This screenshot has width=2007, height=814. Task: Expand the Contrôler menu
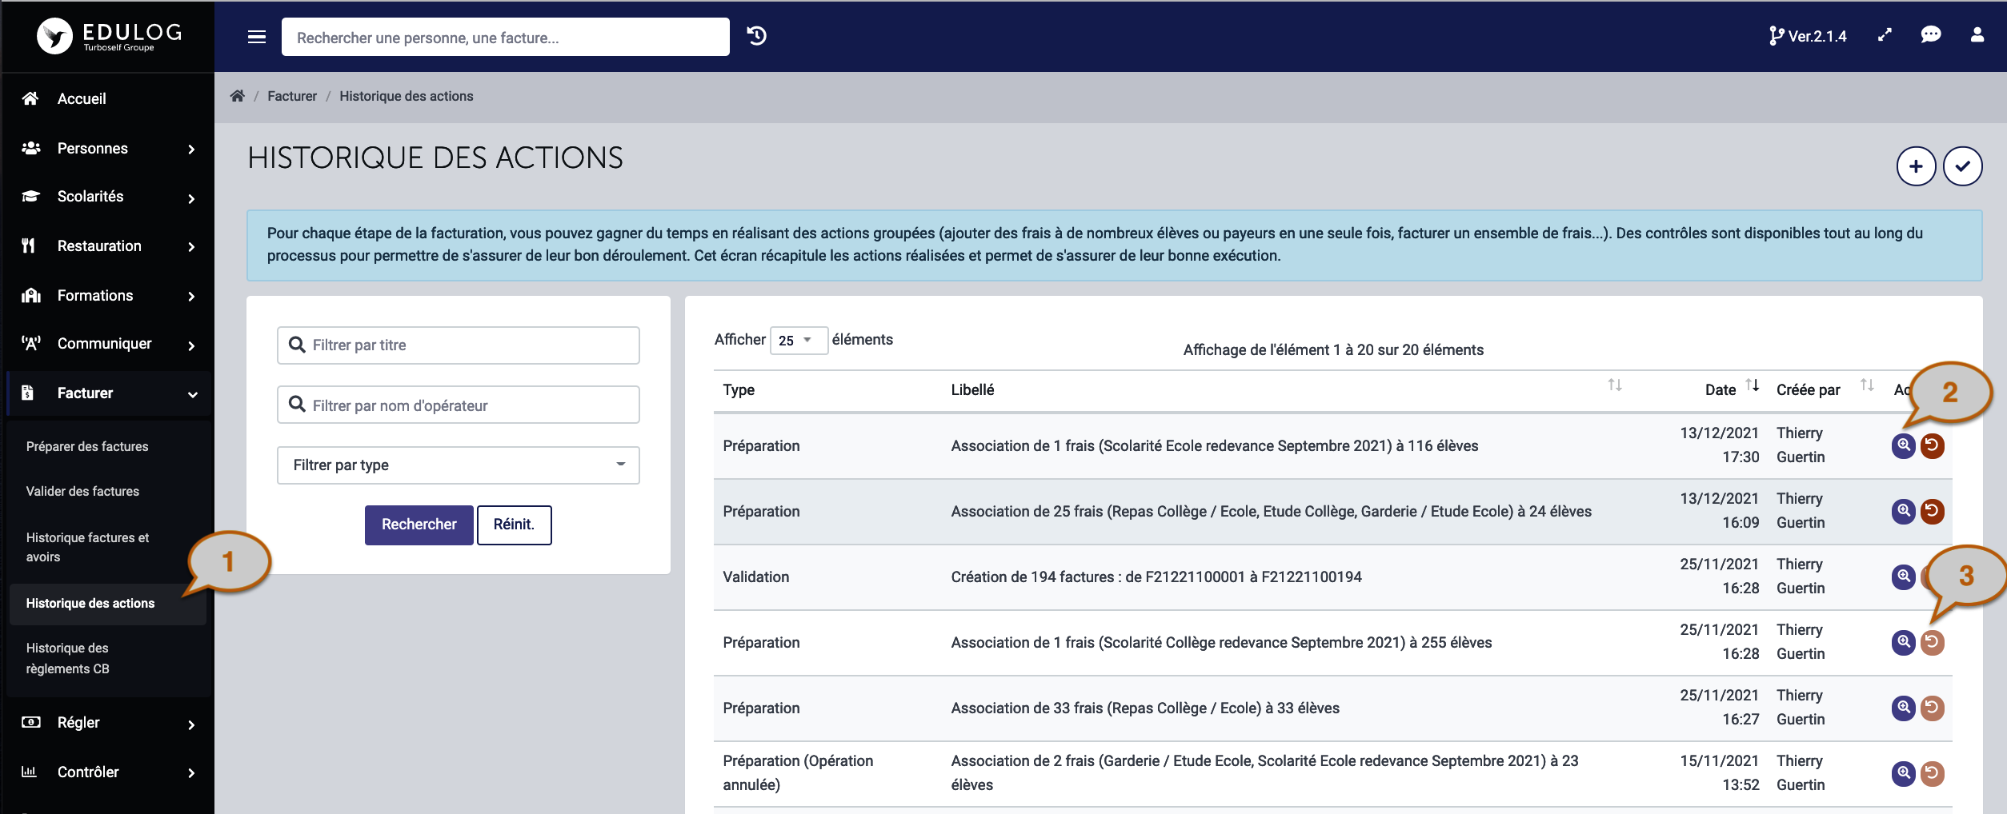click(107, 772)
